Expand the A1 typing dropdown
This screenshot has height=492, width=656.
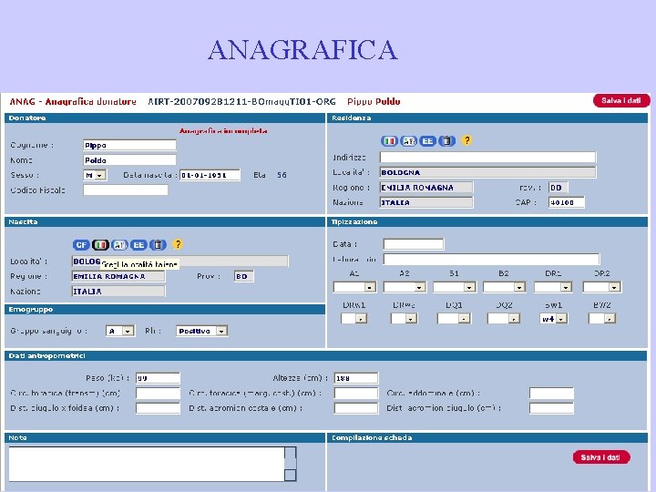pyautogui.click(x=354, y=287)
